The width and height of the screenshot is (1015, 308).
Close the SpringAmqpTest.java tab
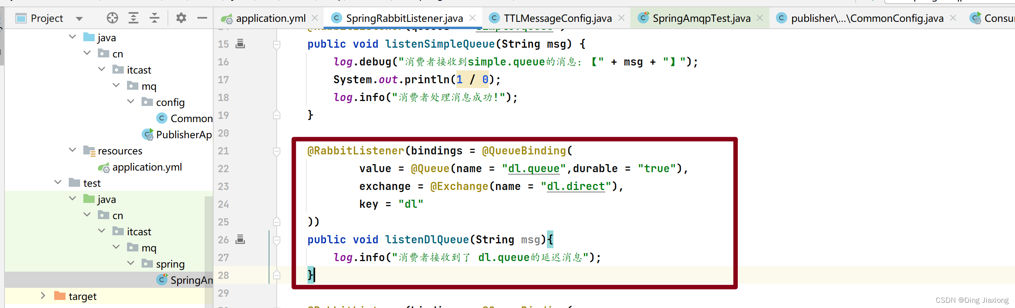point(760,18)
